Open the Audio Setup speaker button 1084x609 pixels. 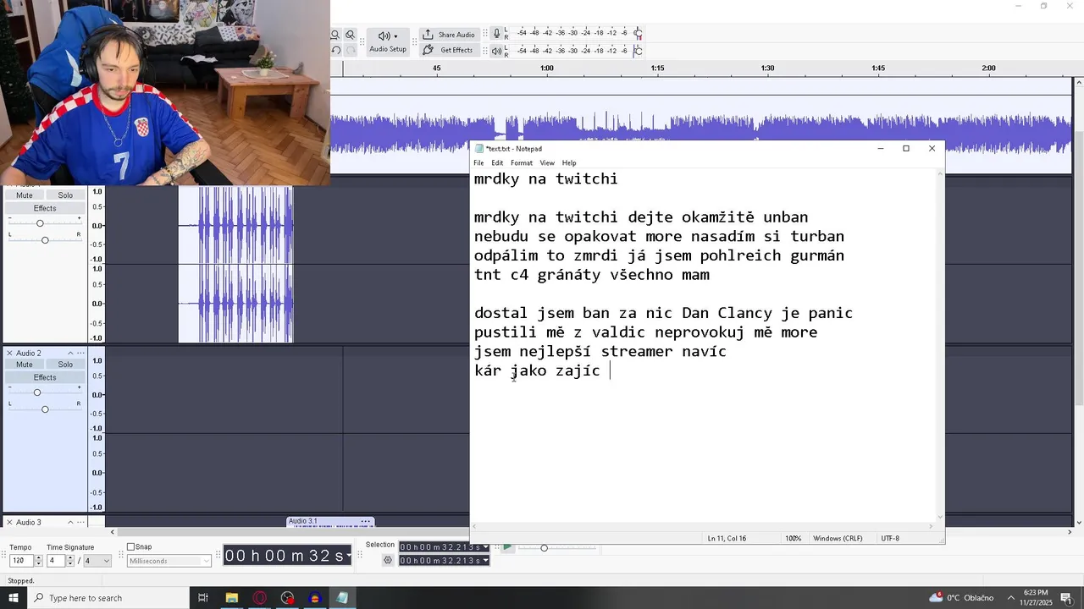click(388, 41)
